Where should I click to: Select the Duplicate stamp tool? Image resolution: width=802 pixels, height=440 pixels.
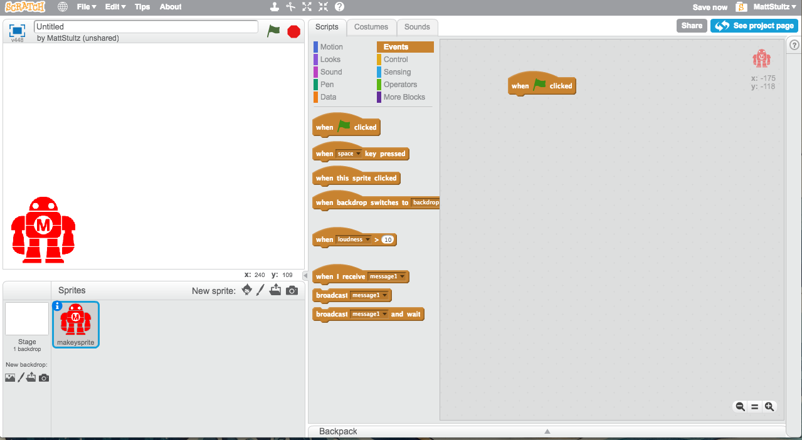[275, 7]
